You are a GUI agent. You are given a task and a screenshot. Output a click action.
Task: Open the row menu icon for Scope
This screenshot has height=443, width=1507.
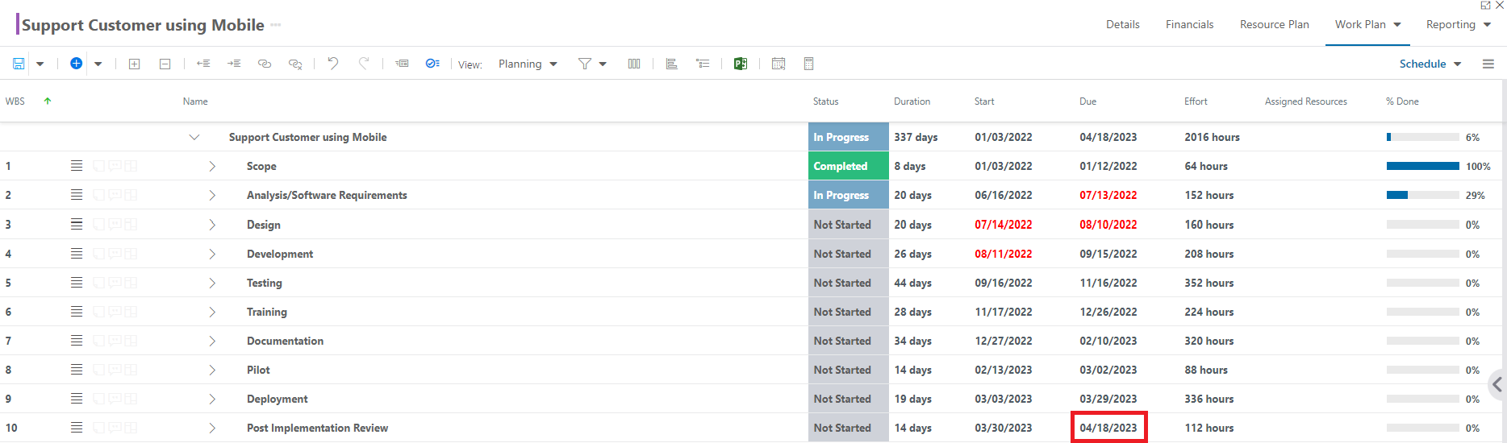(77, 166)
